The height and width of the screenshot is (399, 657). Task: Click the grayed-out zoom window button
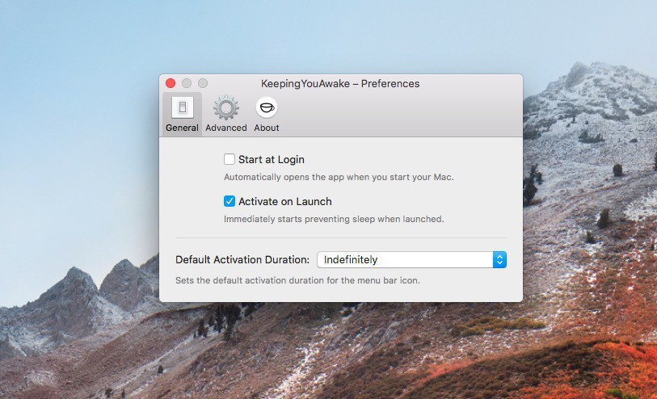[x=203, y=83]
